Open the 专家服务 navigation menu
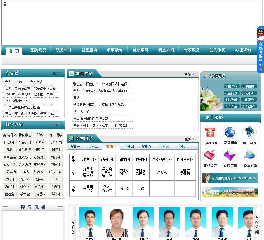The width and height of the screenshot is (264, 240). (x=192, y=50)
